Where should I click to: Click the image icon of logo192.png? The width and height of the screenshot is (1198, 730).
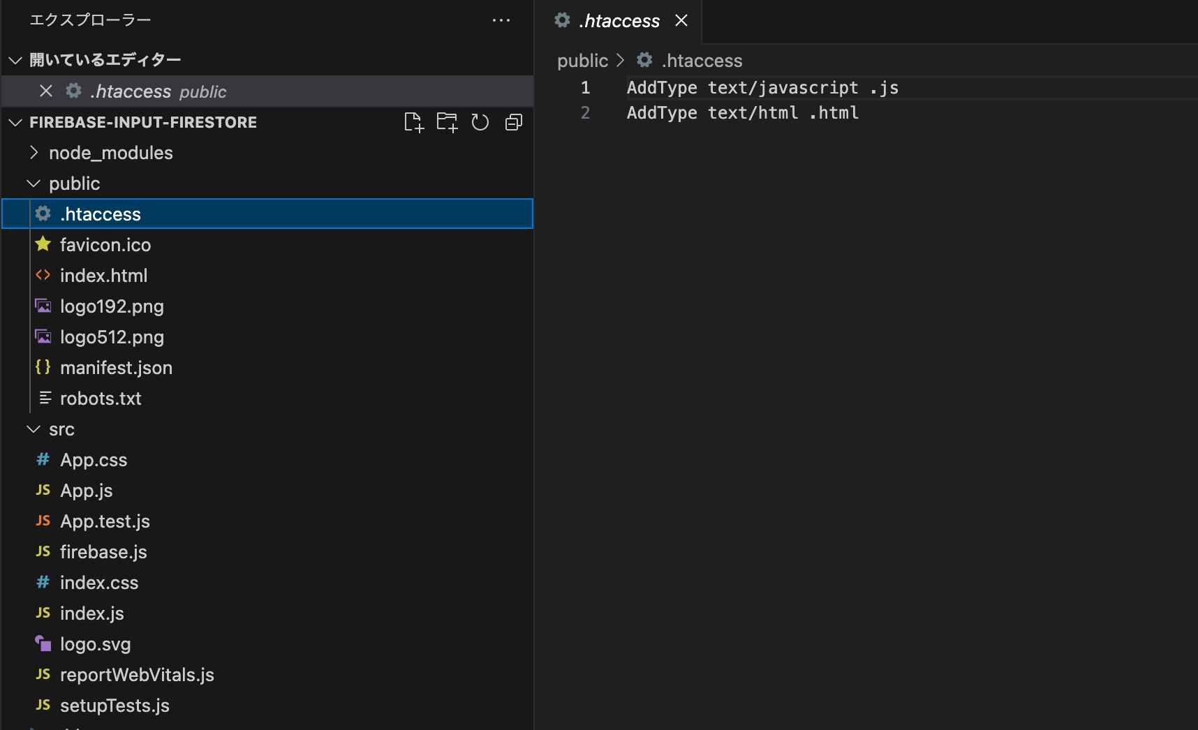[43, 306]
